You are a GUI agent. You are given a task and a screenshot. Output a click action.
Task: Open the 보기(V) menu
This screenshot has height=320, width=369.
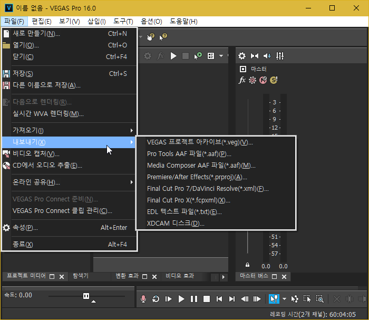coord(70,22)
